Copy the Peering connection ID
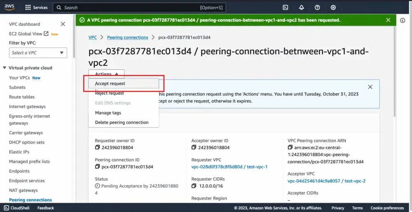This screenshot has height=212, width=412. point(98,167)
